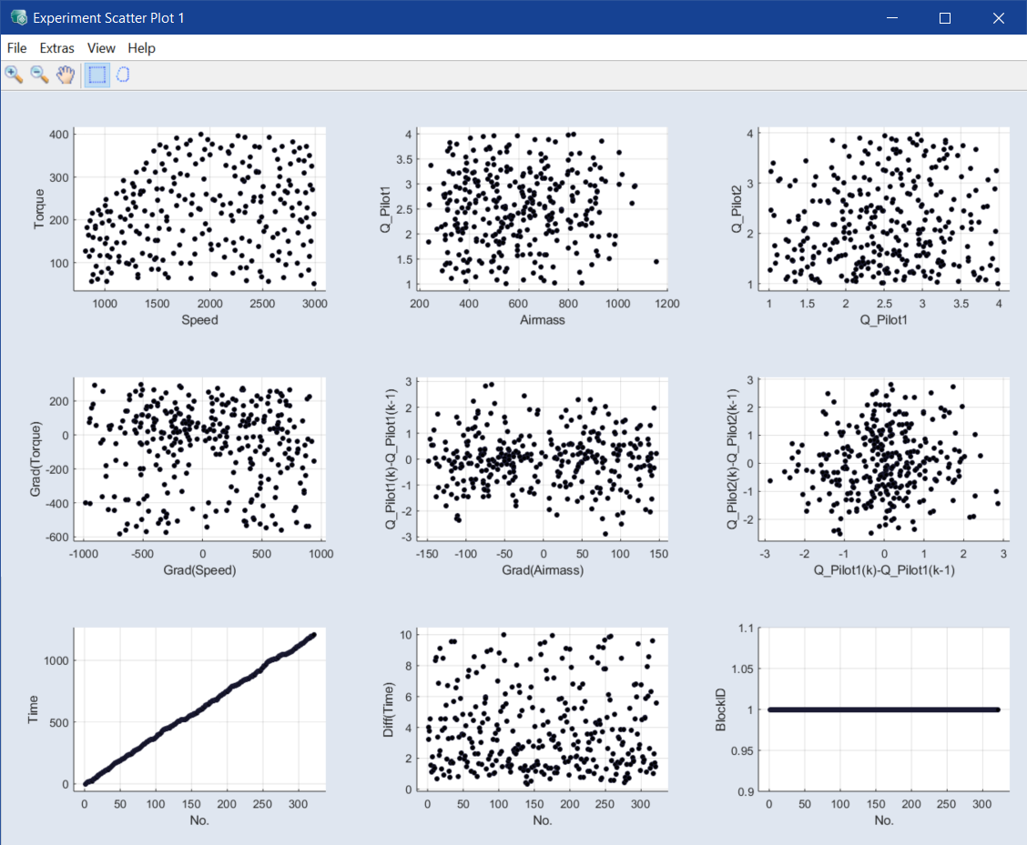Viewport: 1027px width, 845px height.
Task: Open the View menu
Action: tap(101, 48)
